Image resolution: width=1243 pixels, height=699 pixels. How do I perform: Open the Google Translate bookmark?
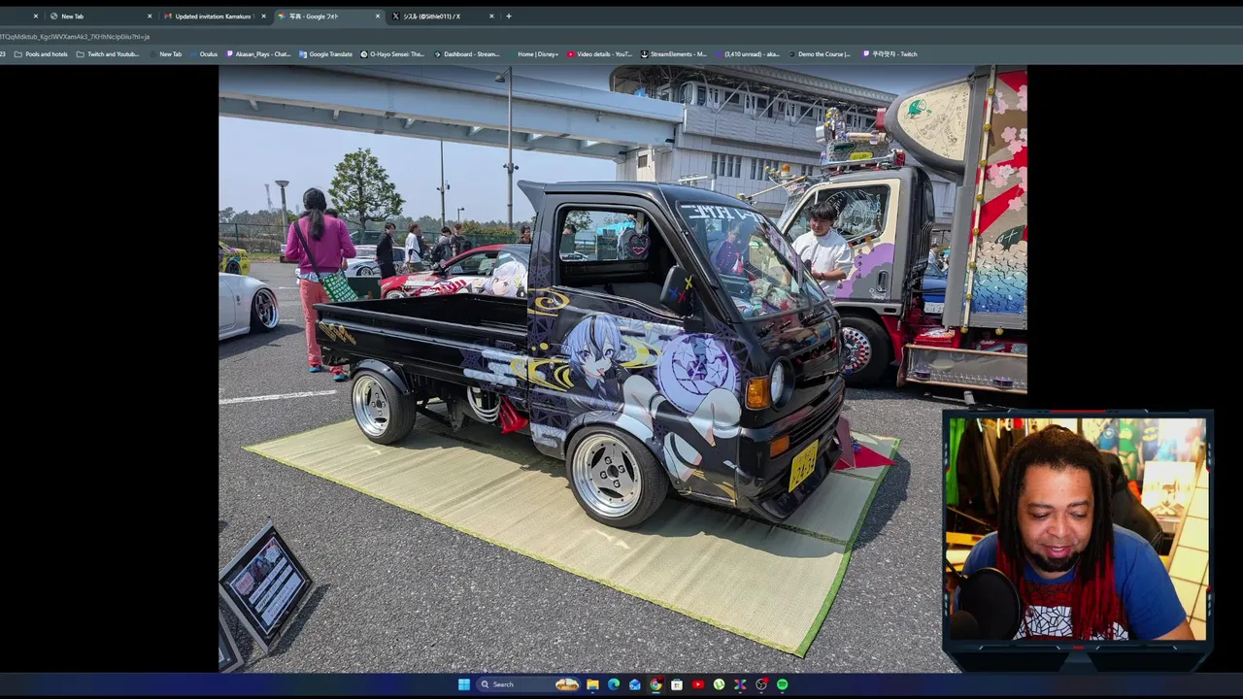pyautogui.click(x=325, y=54)
